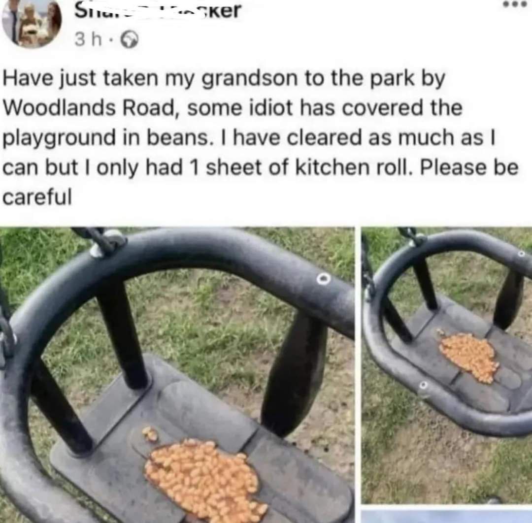Image resolution: width=532 pixels, height=523 pixels.
Task: Click the silver rivet on large swing frame
Action: tap(324, 279)
